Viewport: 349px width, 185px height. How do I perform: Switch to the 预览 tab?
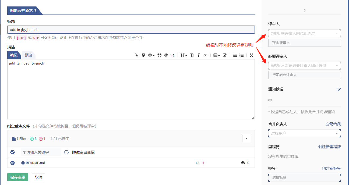point(29,55)
